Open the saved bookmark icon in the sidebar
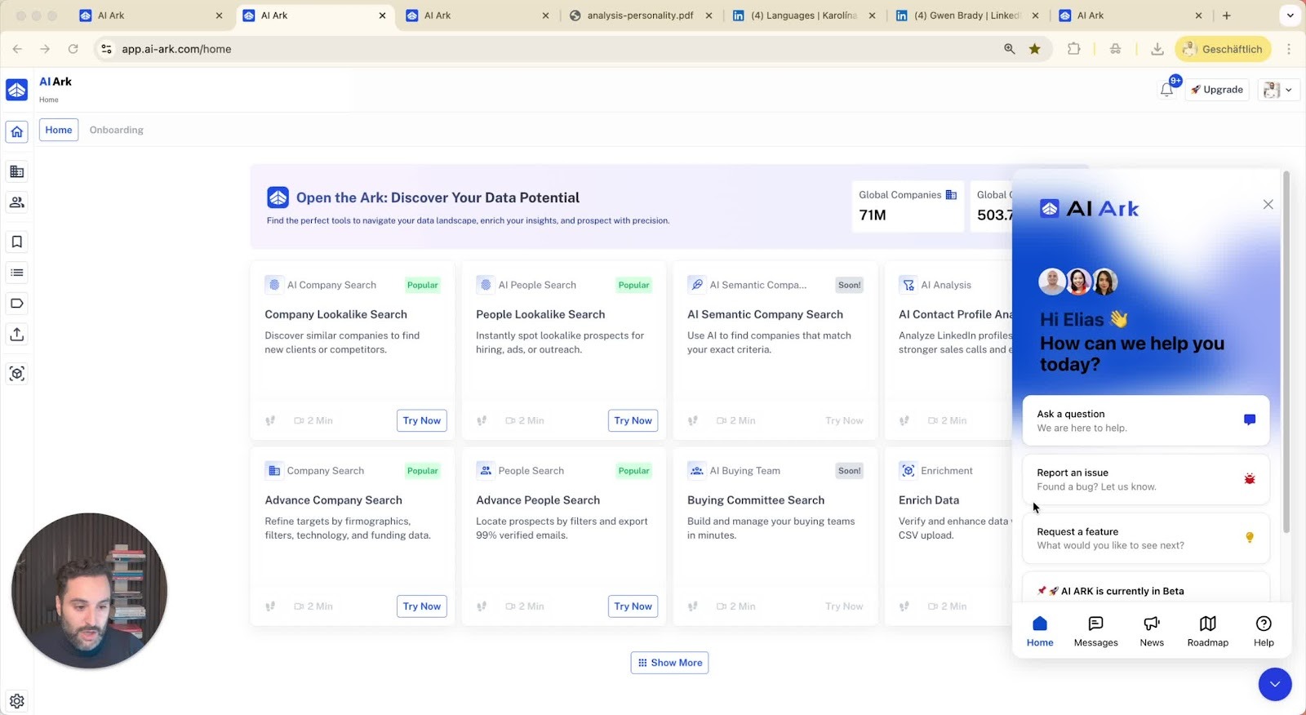This screenshot has width=1306, height=715. (x=17, y=242)
